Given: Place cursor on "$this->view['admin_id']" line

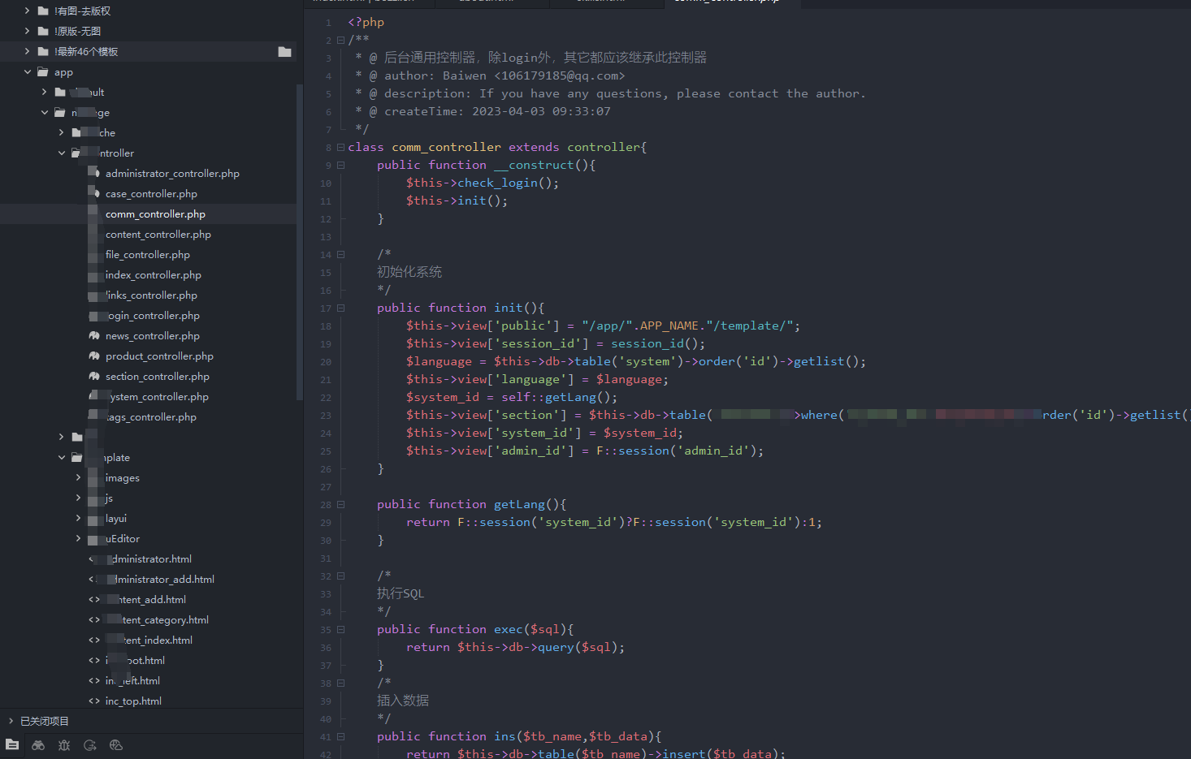Looking at the screenshot, I should [x=585, y=451].
